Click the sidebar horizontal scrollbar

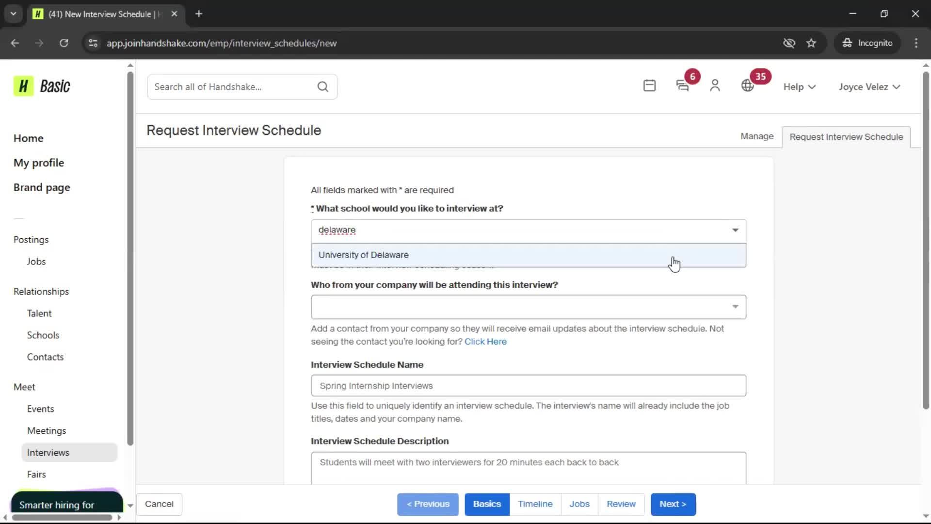[62, 518]
